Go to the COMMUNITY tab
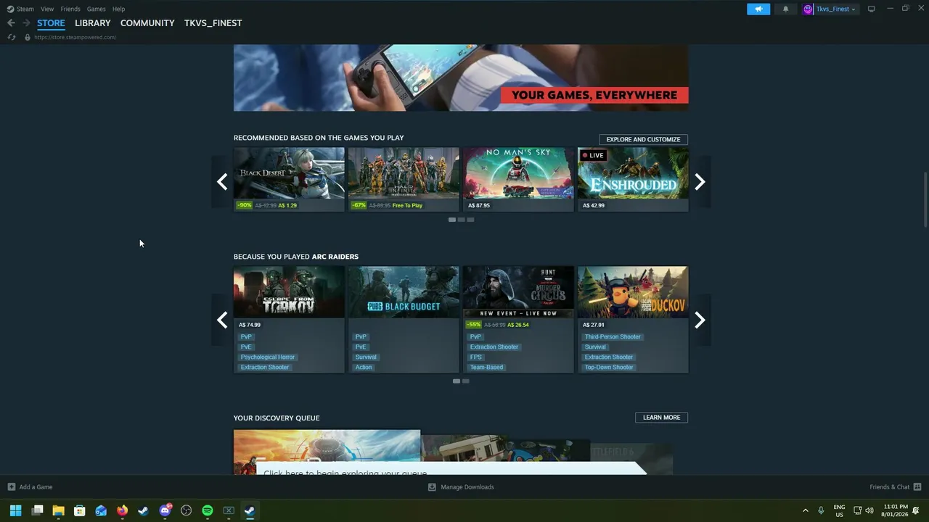This screenshot has width=929, height=522. tap(147, 23)
